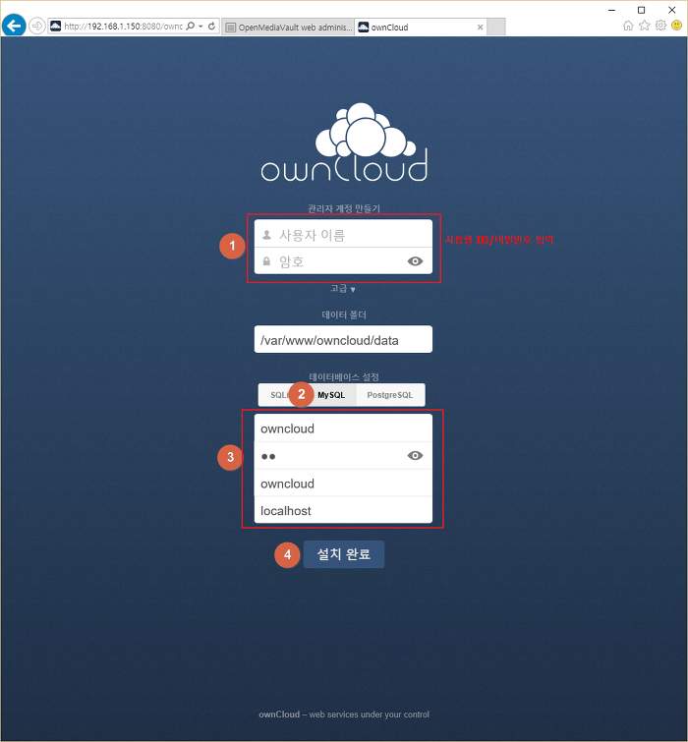
Task: Refresh the page with reload icon
Action: 211,26
